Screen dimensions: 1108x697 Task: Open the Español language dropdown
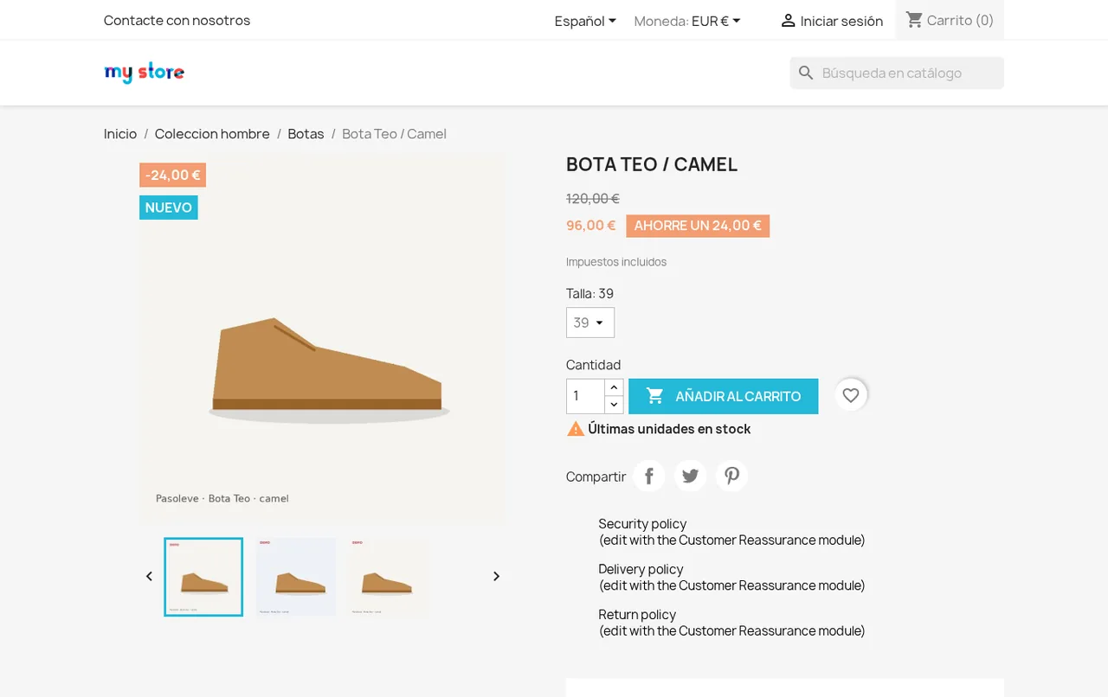(585, 21)
